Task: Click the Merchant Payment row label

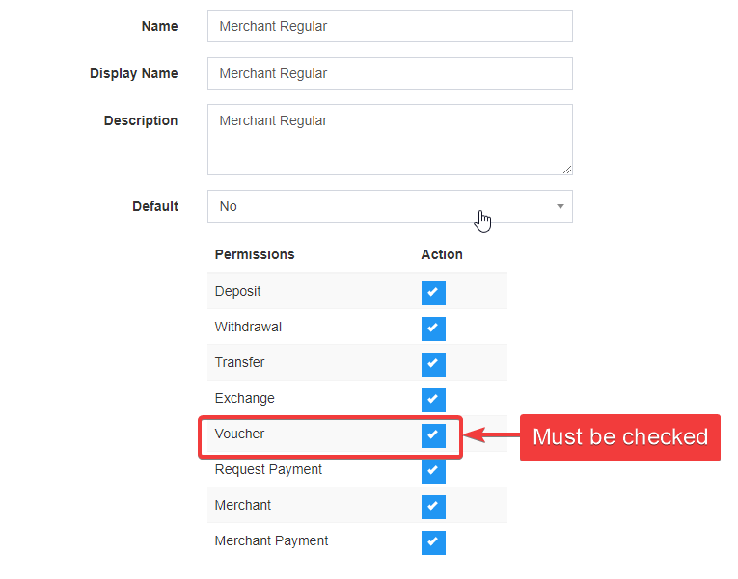Action: pyautogui.click(x=271, y=540)
